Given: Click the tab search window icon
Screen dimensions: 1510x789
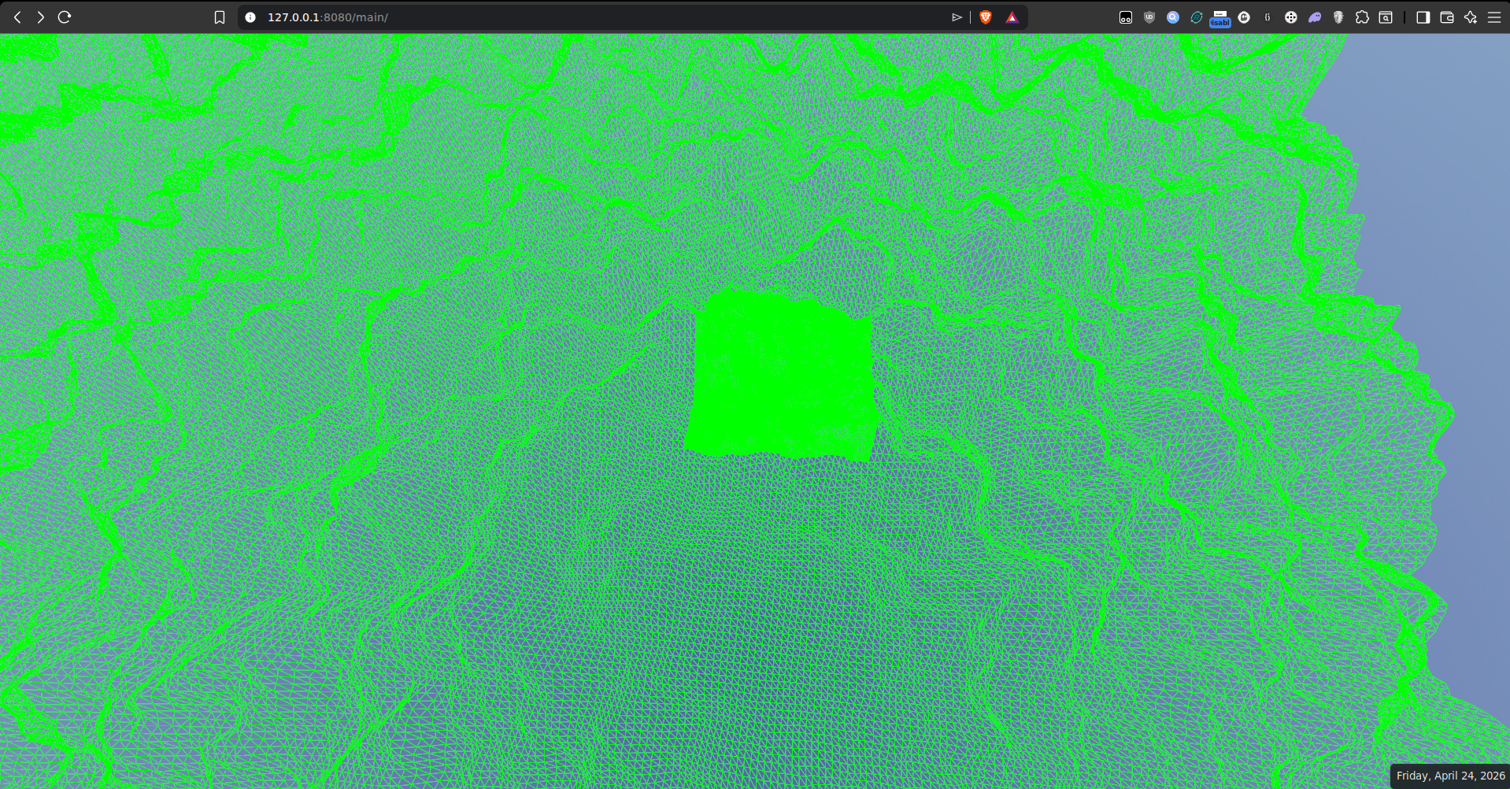Looking at the screenshot, I should pos(1386,17).
